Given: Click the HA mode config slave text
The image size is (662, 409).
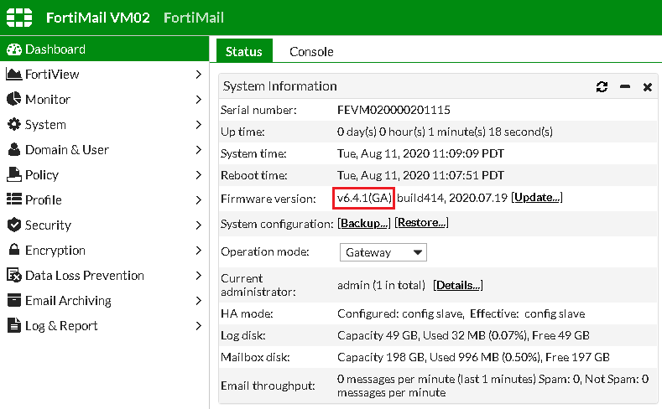Looking at the screenshot, I should point(461,313).
